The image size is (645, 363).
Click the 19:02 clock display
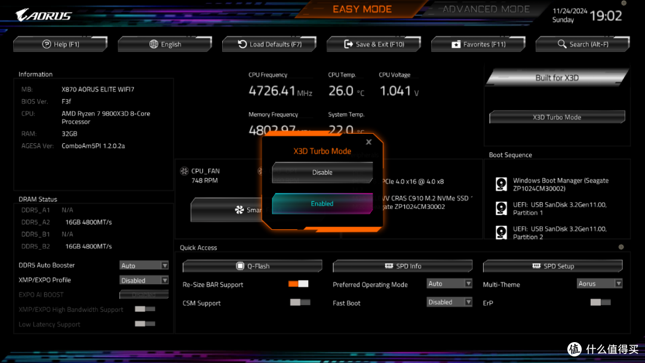tap(606, 16)
